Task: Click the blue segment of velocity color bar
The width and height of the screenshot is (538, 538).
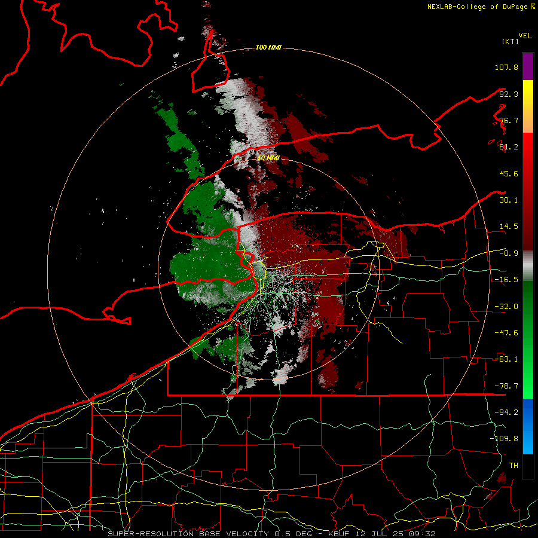Action: (x=528, y=426)
